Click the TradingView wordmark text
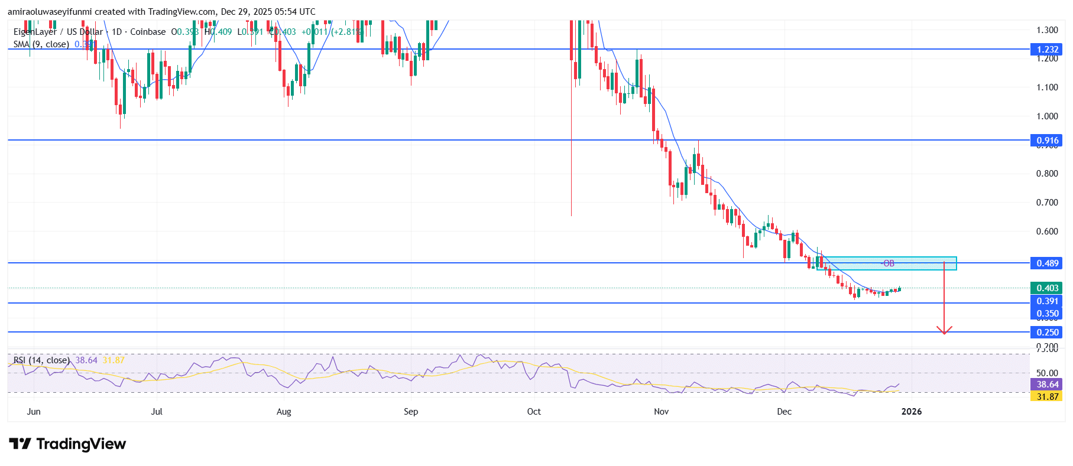This screenshot has height=466, width=1073. pyautogui.click(x=81, y=444)
